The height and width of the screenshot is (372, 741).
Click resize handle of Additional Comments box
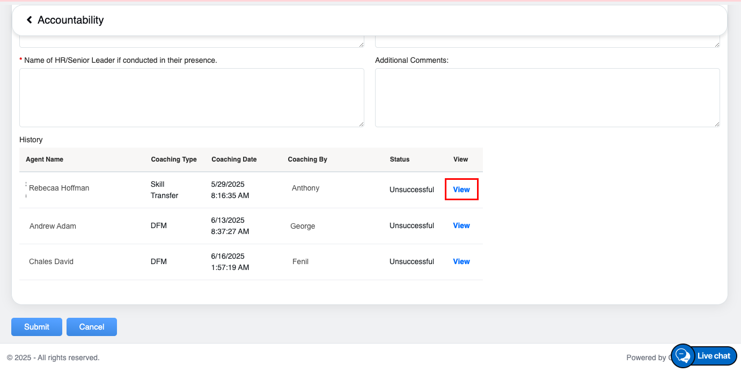717,124
